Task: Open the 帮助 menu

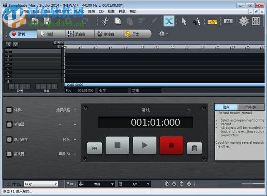Action: click(x=133, y=11)
